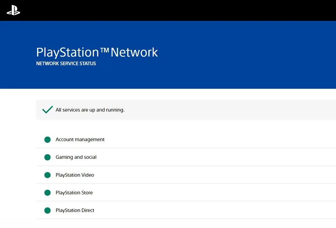Click green status dot for Gaming and social
This screenshot has height=228, width=336.
point(47,157)
